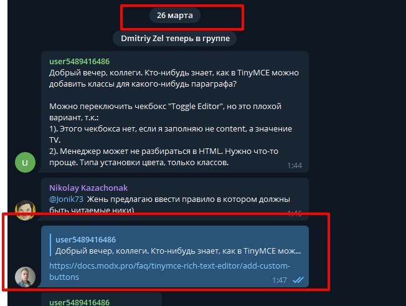Click the Nikolay Kazachonak sender name
The image size is (406, 306).
tap(88, 188)
